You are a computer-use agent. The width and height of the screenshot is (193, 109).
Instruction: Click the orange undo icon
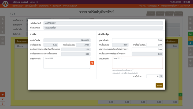pyautogui.click(x=180, y=99)
